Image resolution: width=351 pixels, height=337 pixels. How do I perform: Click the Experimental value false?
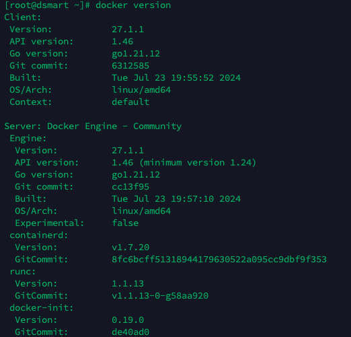125,223
